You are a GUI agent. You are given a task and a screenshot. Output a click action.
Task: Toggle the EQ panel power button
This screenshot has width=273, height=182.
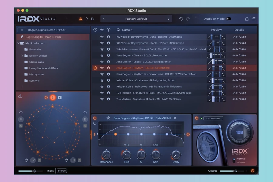pos(95,118)
